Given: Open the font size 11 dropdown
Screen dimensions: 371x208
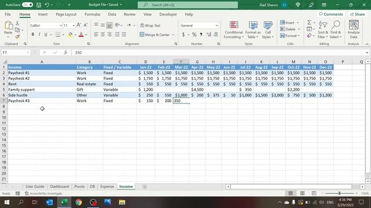Looking at the screenshot, I should (74, 25).
